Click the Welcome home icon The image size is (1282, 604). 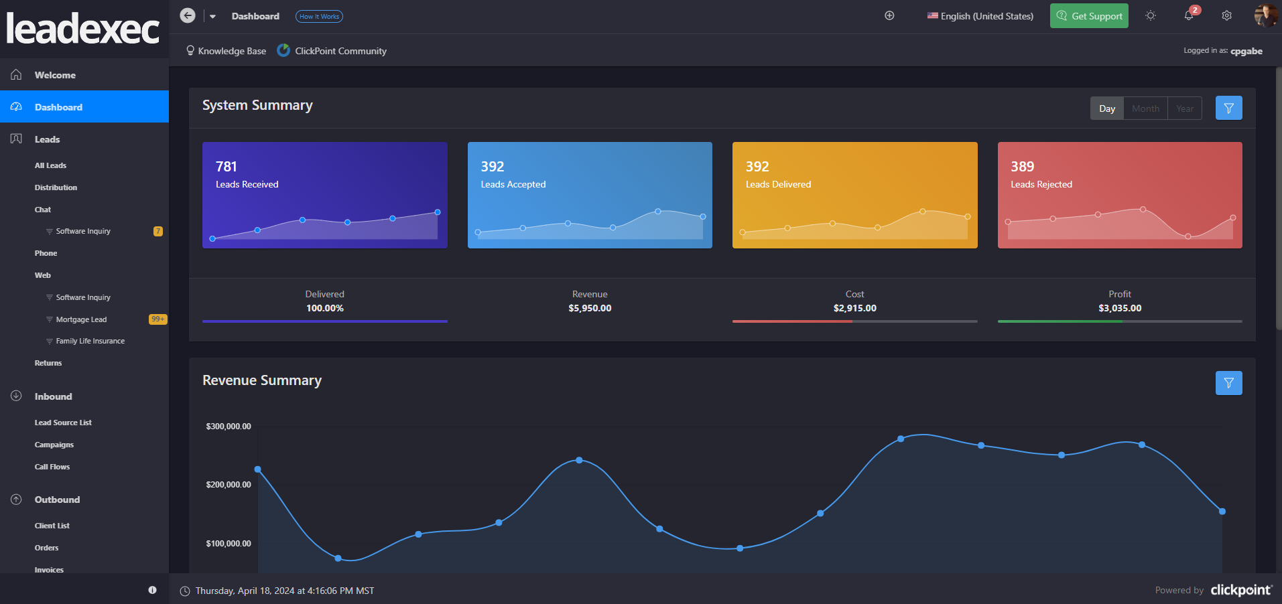tap(16, 74)
